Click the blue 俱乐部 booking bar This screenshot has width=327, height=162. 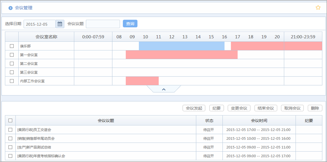[x=182, y=46]
